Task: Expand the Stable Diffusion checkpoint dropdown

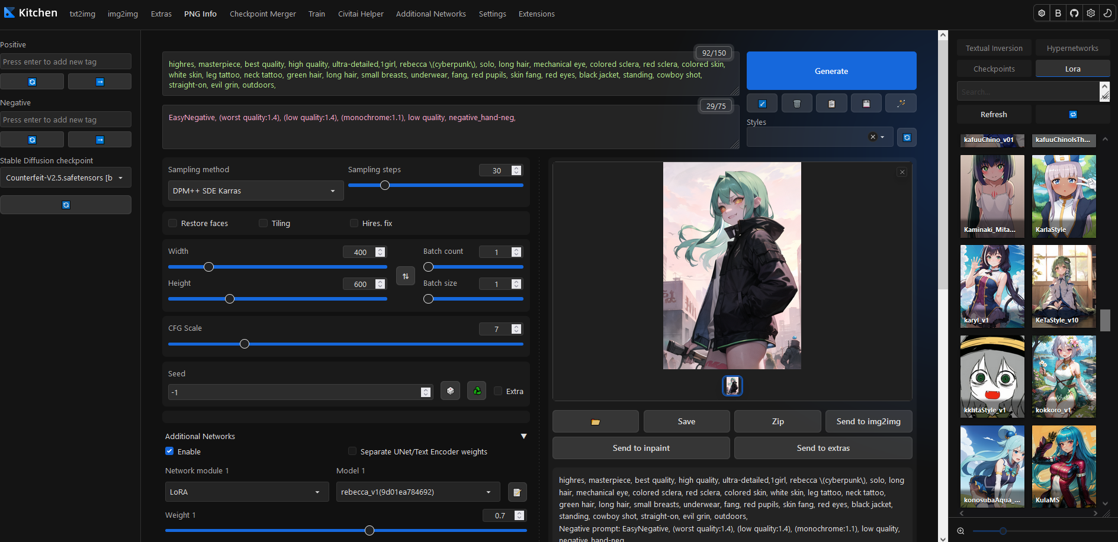Action: [x=65, y=178]
